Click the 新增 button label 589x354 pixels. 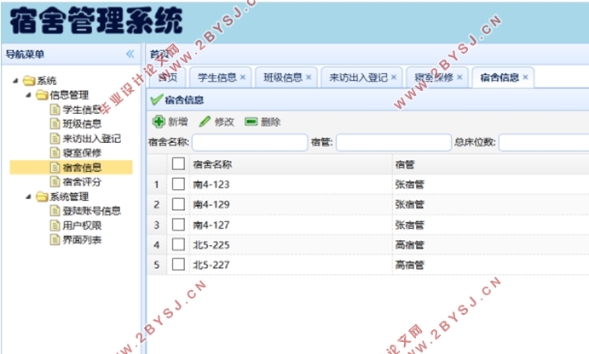[177, 122]
